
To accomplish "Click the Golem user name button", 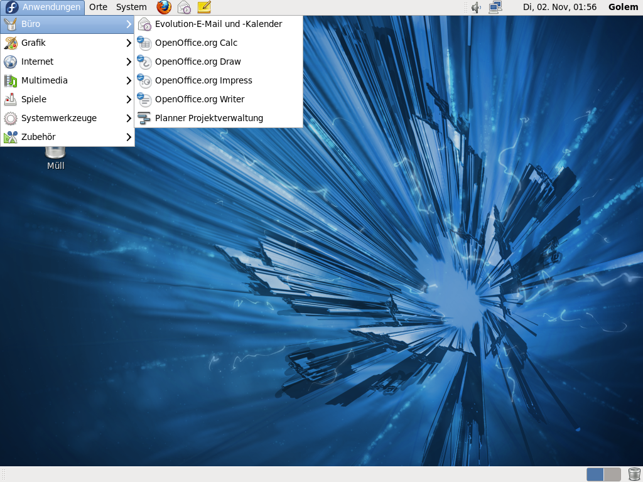I will tap(623, 8).
